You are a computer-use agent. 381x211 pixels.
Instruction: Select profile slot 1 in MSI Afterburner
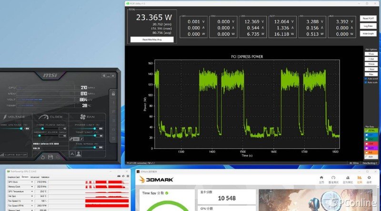point(113,102)
